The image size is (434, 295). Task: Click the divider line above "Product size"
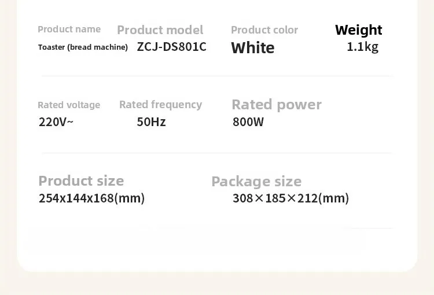point(217,153)
